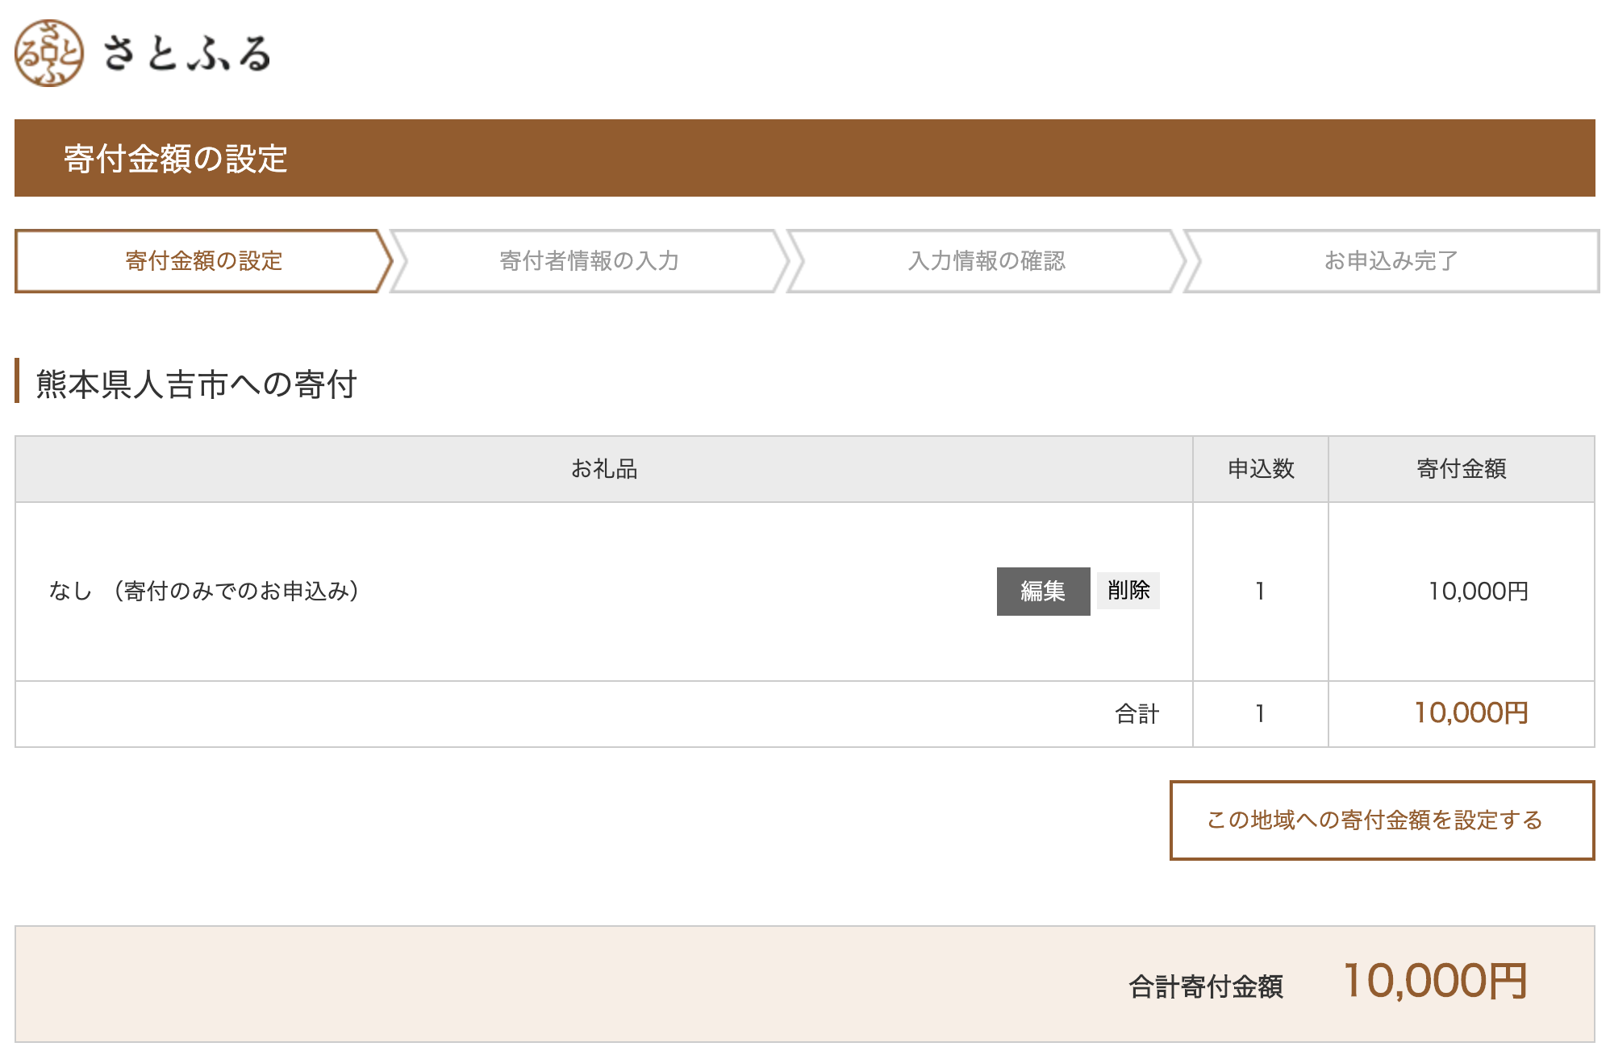This screenshot has height=1059, width=1610.
Task: Click the 削除 delete button
Action: [1128, 590]
